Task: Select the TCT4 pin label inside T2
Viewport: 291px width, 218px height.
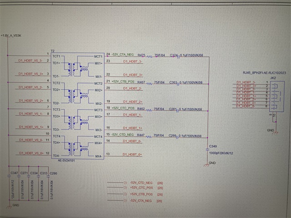Action: (56, 136)
